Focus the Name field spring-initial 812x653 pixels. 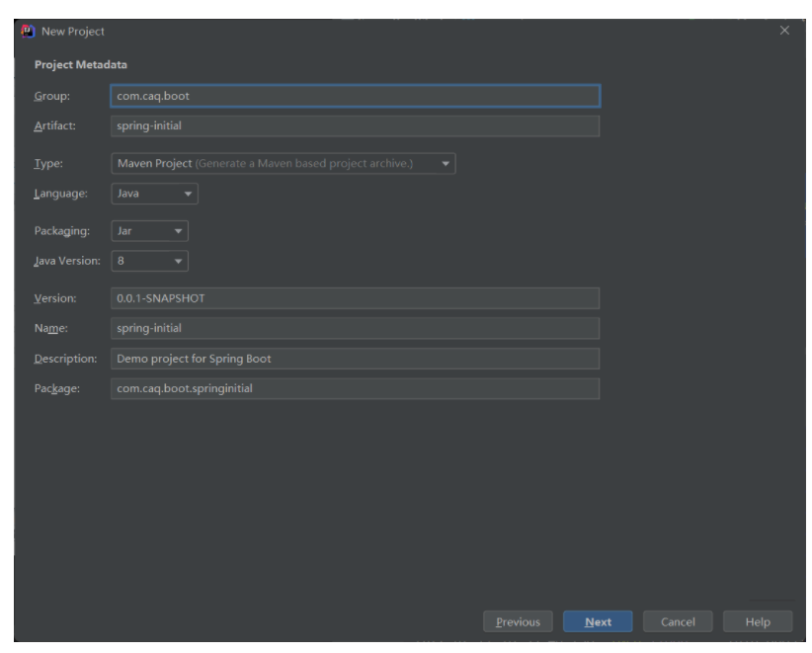pyautogui.click(x=355, y=328)
